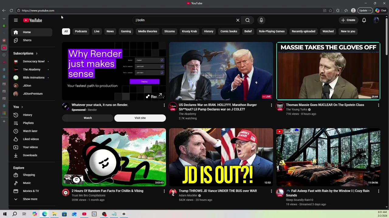This screenshot has height=218, width=389.
Task: Open The Akademy subscription in sidebar
Action: tap(32, 70)
